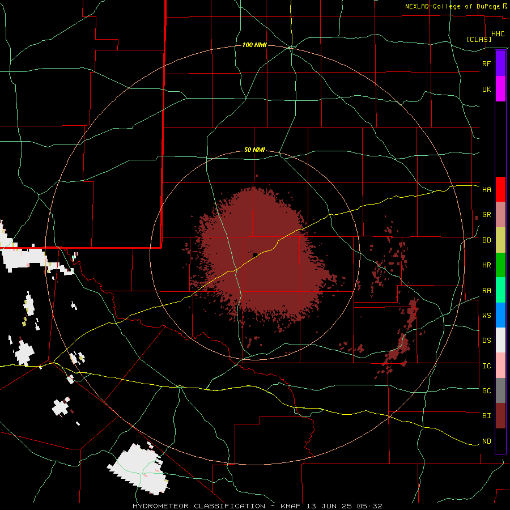
Task: Click the BD legend label
Action: [x=486, y=240]
